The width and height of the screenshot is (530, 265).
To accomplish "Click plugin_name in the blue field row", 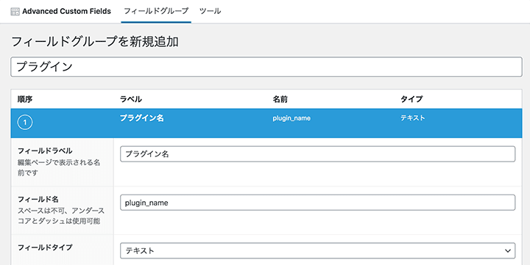I will 291,118.
